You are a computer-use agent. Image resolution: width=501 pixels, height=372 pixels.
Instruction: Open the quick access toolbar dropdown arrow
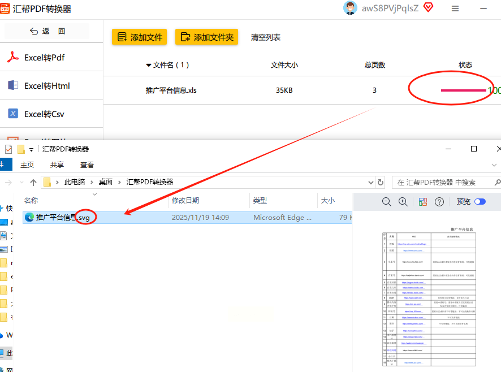pyautogui.click(x=31, y=149)
